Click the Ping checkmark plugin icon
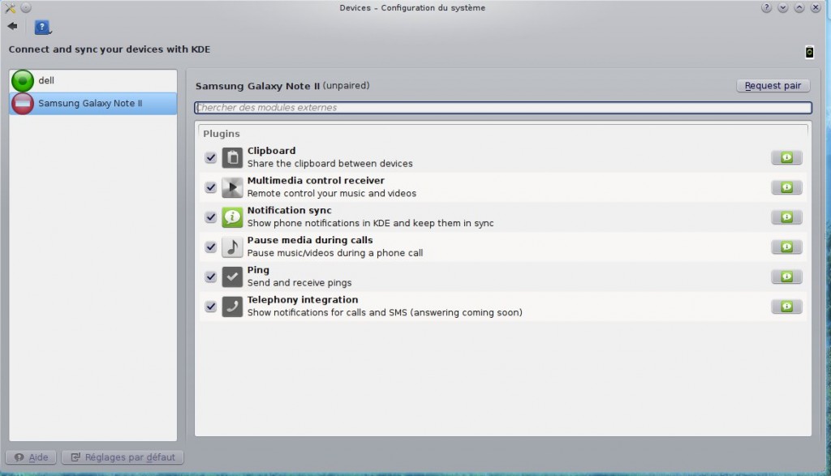 (232, 277)
